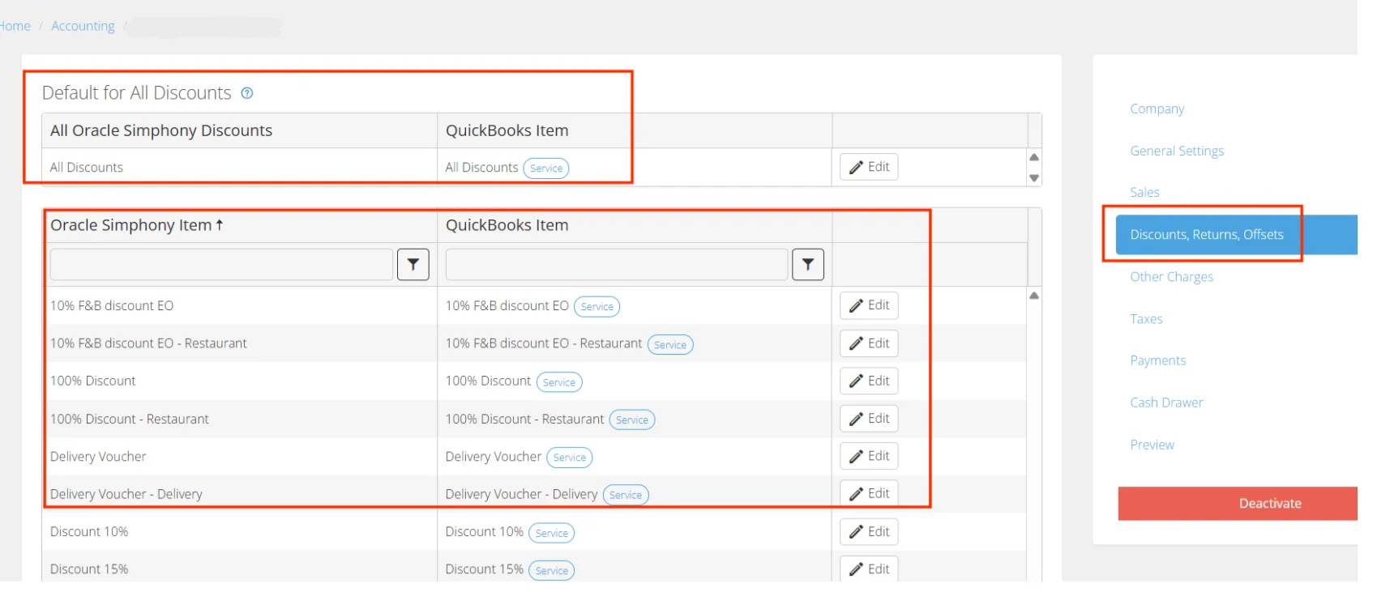Click filter icon for Oracle Simphony Item column
This screenshot has width=1390, height=596.
coord(413,264)
